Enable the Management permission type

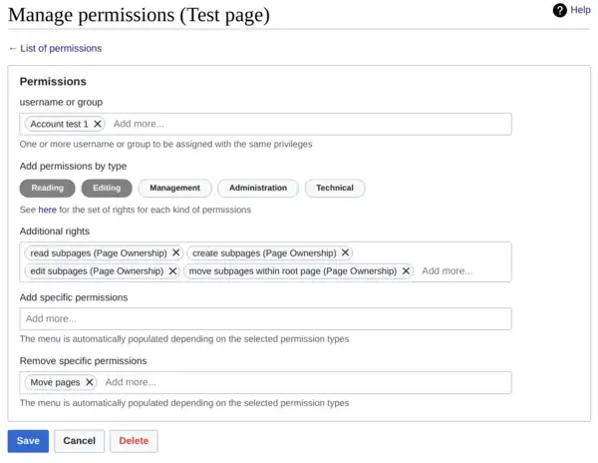[174, 188]
